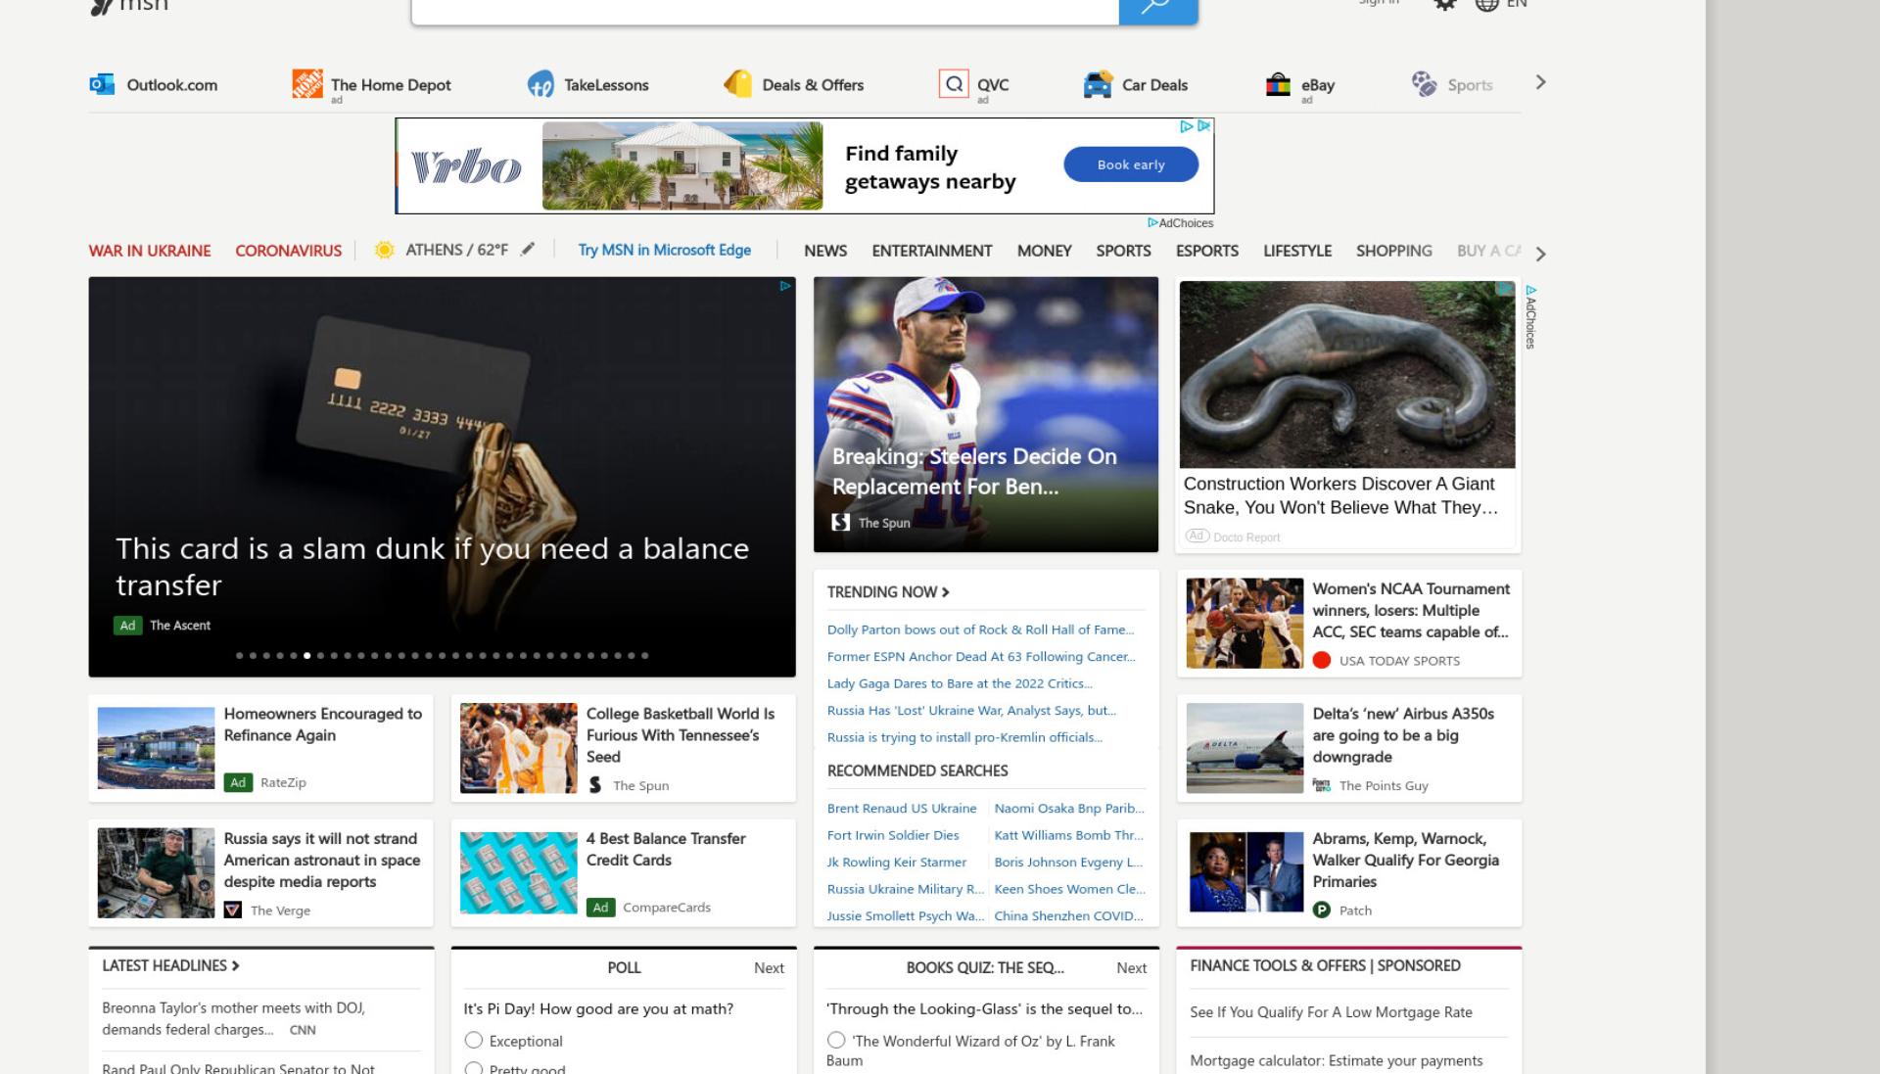Select 'The Wonderful Wizard of Oz' quiz answer
The height and width of the screenshot is (1074, 1880).
pyautogui.click(x=836, y=1040)
